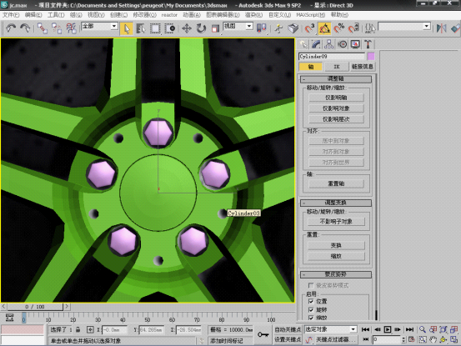Click the Mirror tool icon
Screen dimensions: 461x346
click(441, 28)
